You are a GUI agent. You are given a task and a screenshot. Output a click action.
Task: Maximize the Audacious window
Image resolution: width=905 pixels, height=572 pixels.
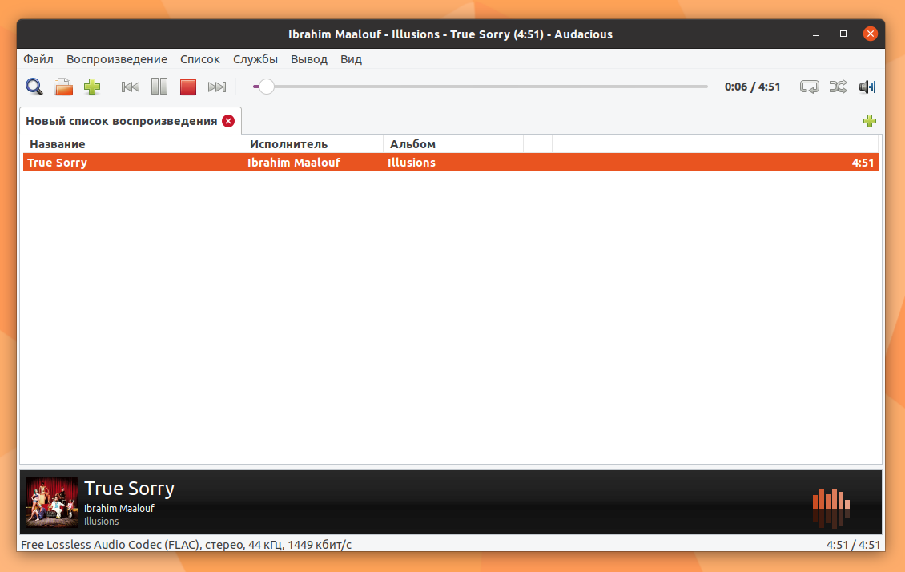click(x=843, y=34)
